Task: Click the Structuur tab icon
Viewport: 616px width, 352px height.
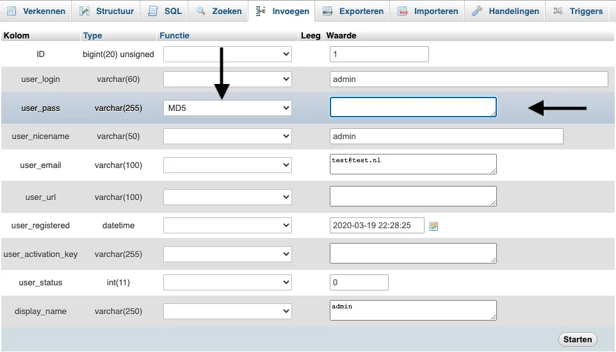Action: pyautogui.click(x=85, y=11)
